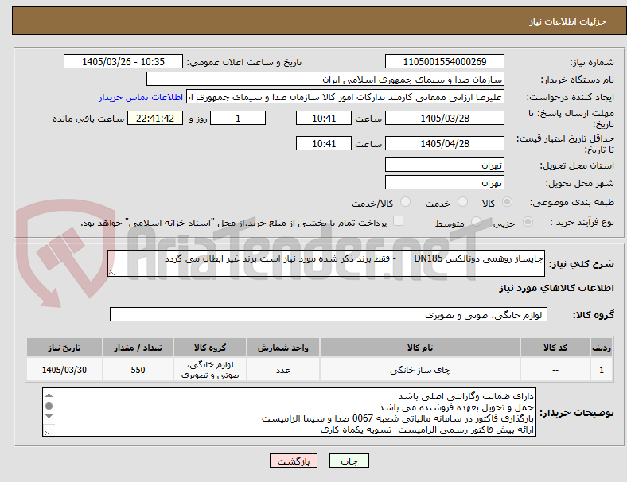Click the remaining days field showing 1

coord(238,118)
